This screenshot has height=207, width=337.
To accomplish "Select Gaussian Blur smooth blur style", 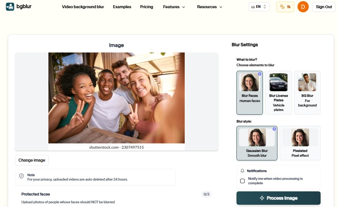I will (x=257, y=143).
